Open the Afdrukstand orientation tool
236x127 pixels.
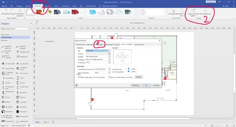[x=5, y=12]
